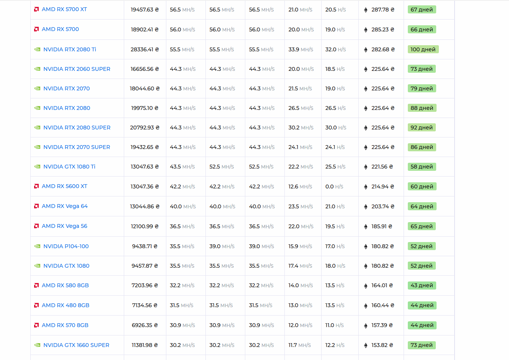Open the AMD RX 480 8GB link
The image size is (509, 360).
[x=66, y=305]
